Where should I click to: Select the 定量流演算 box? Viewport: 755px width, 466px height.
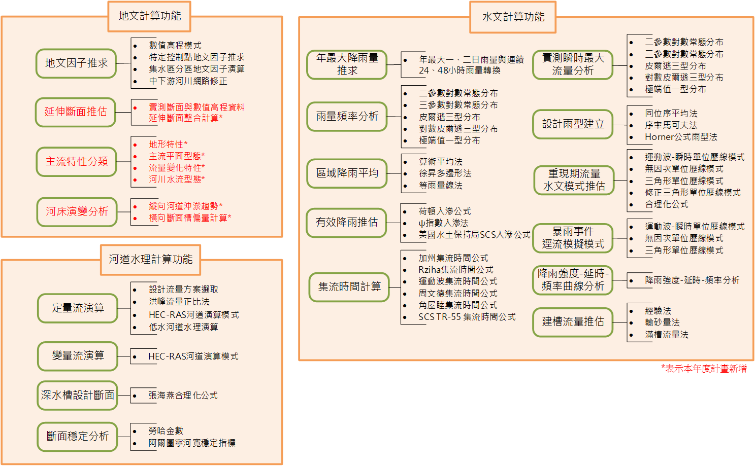78,308
